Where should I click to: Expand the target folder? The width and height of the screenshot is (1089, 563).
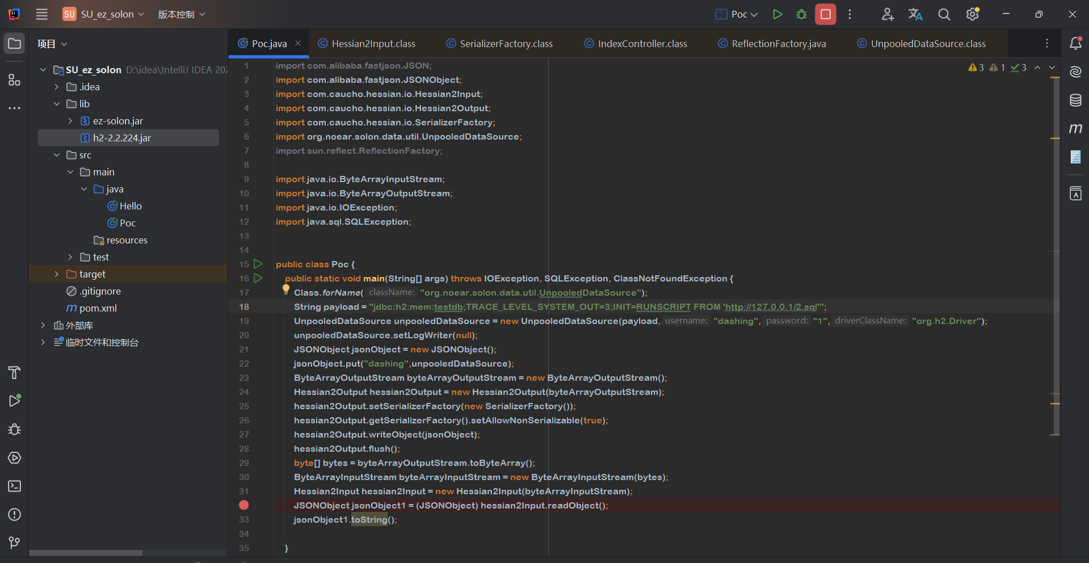pyautogui.click(x=57, y=274)
